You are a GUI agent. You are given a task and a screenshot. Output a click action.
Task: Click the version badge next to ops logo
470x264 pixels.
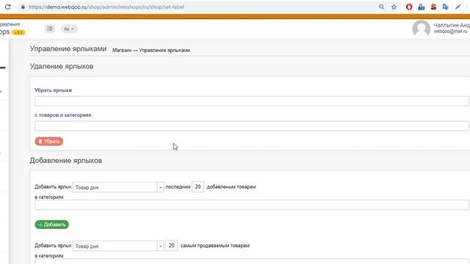tap(18, 32)
